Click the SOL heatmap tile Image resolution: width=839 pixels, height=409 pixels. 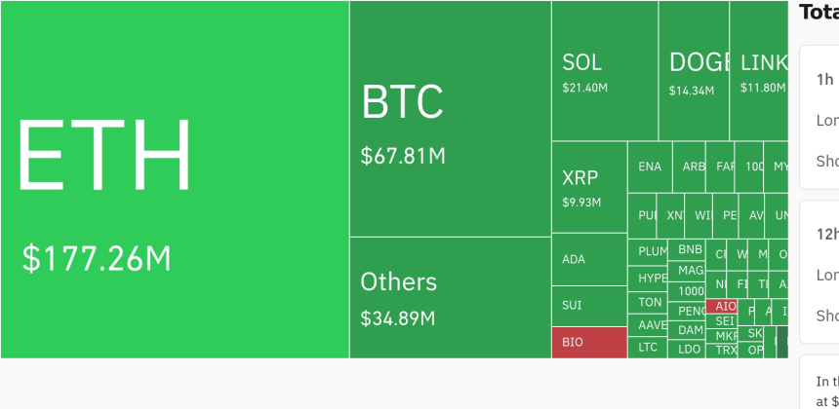604,71
